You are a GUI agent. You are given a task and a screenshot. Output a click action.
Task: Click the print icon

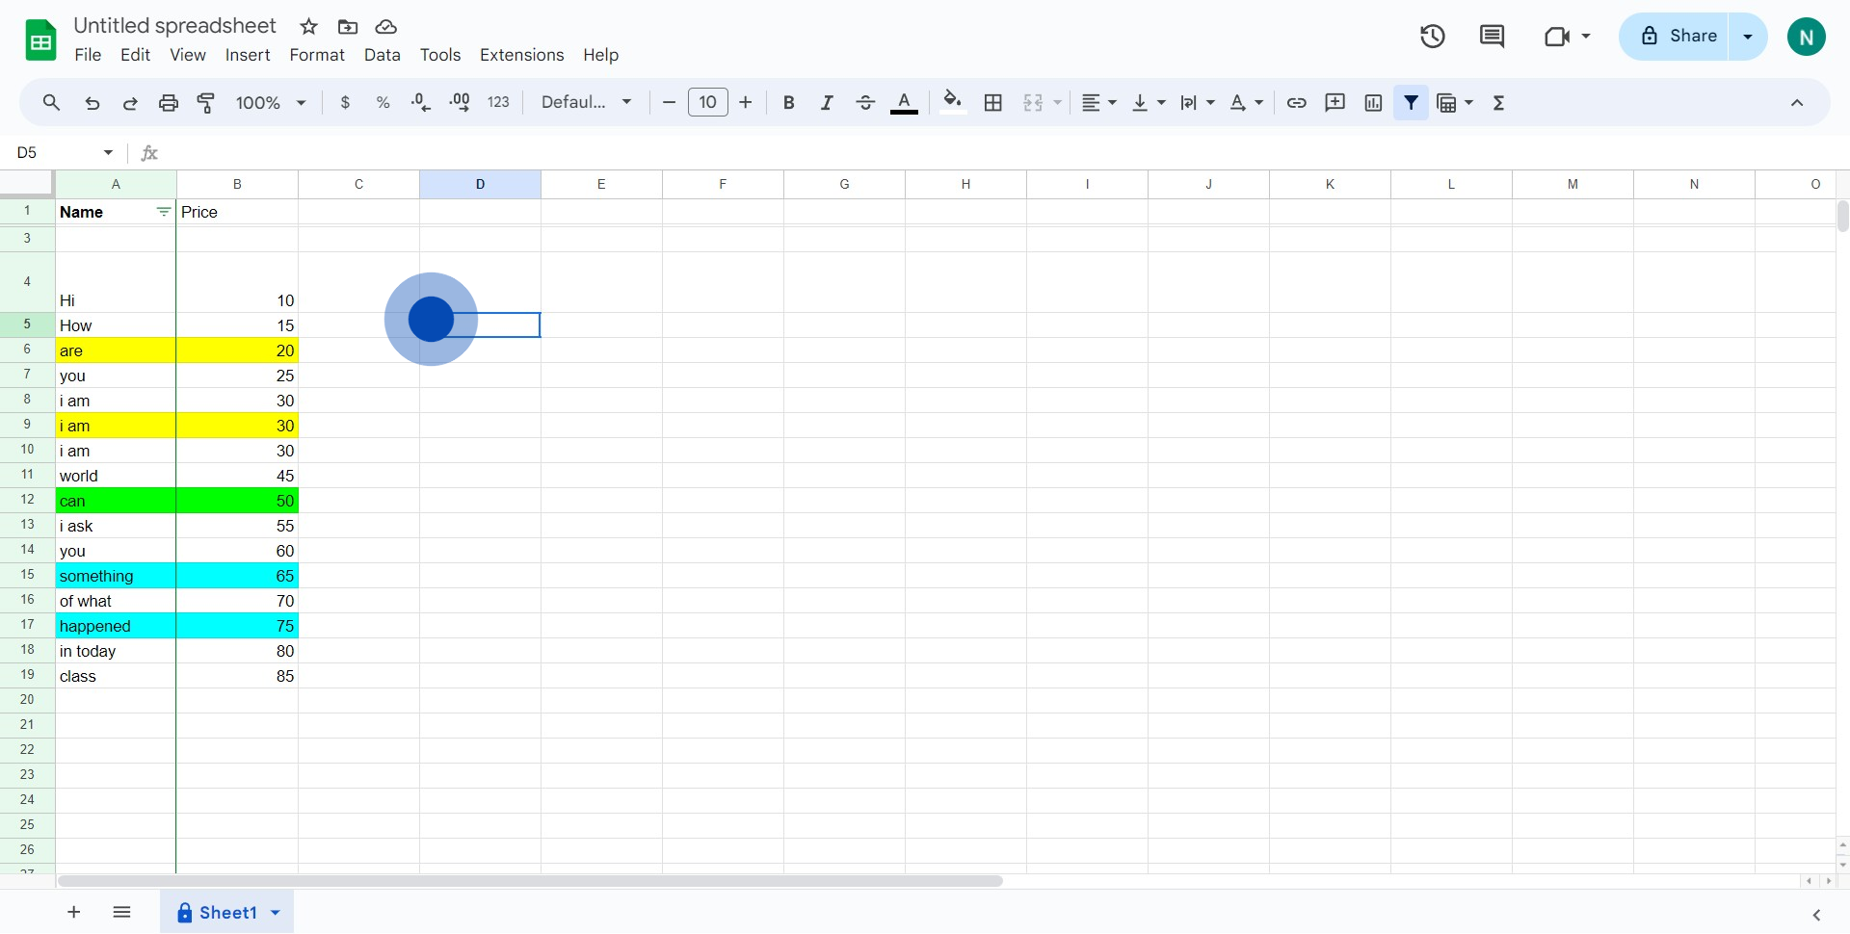click(x=169, y=103)
